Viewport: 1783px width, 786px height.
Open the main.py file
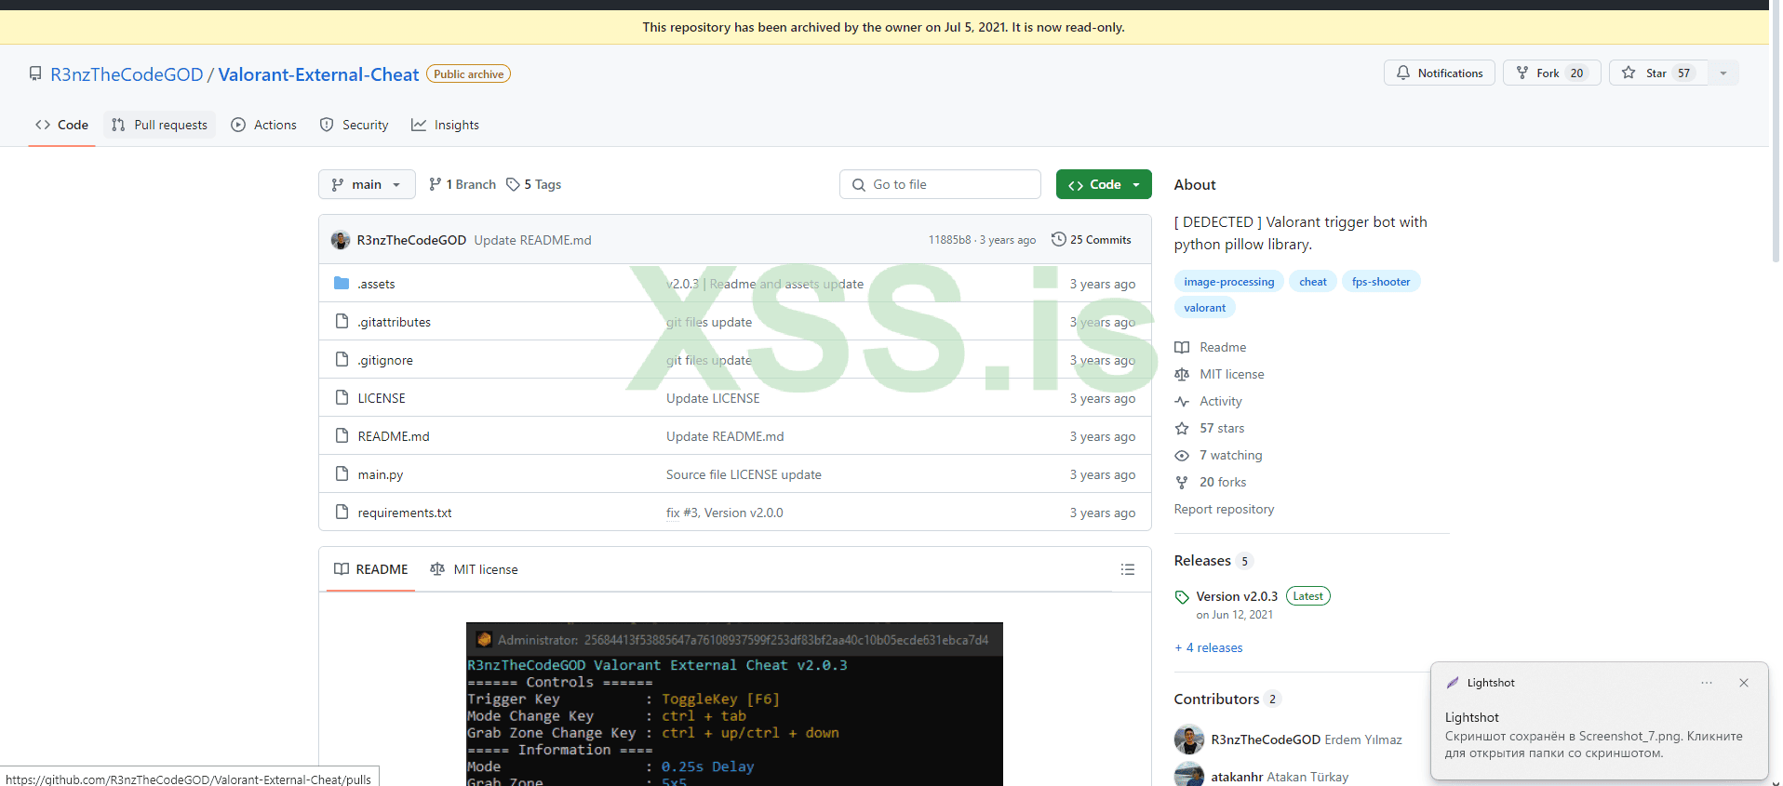click(381, 474)
